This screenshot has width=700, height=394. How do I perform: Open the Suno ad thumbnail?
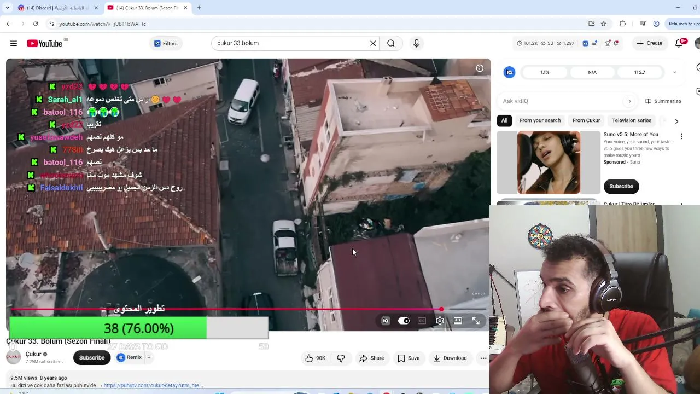tap(549, 163)
